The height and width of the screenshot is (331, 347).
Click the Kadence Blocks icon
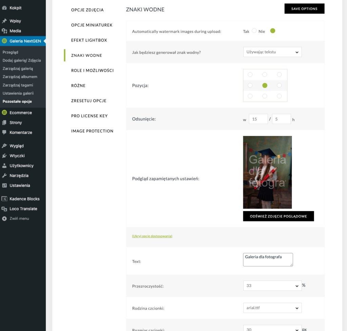point(4,199)
